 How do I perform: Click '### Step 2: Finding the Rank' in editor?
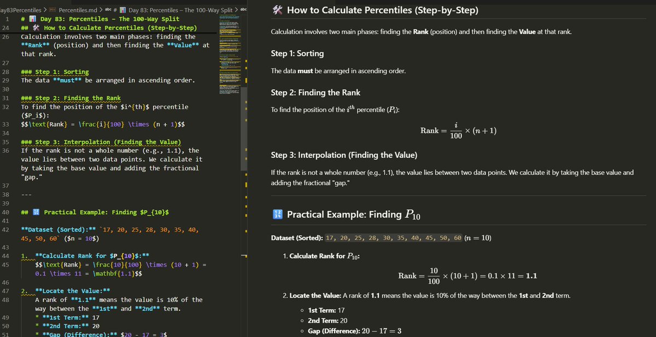pos(71,98)
